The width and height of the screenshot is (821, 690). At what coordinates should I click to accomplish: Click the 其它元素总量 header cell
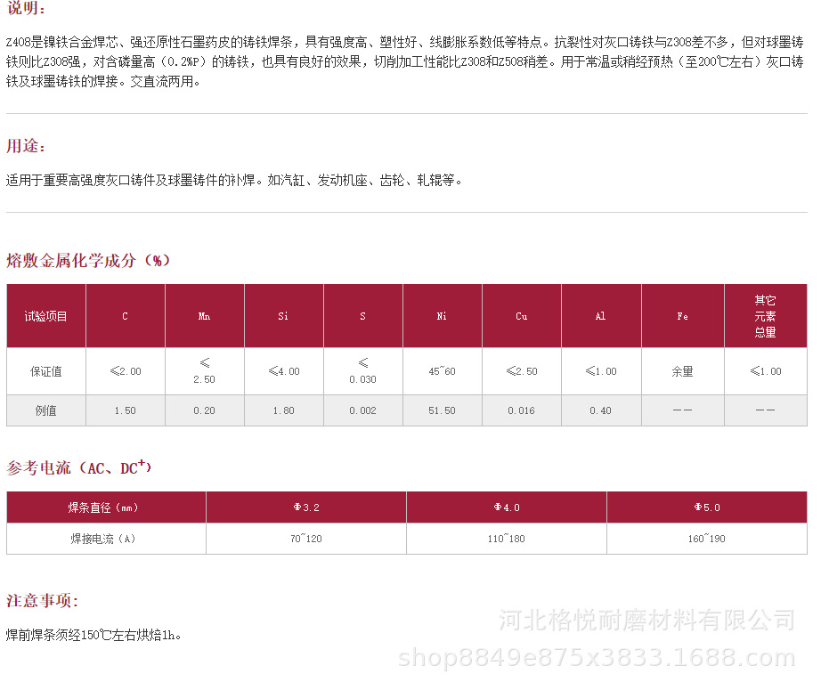pos(766,315)
